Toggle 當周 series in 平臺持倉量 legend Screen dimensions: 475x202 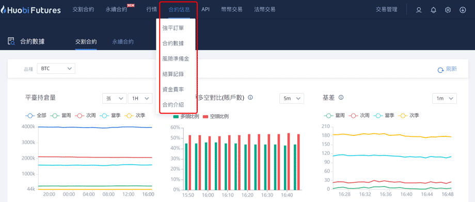point(60,116)
